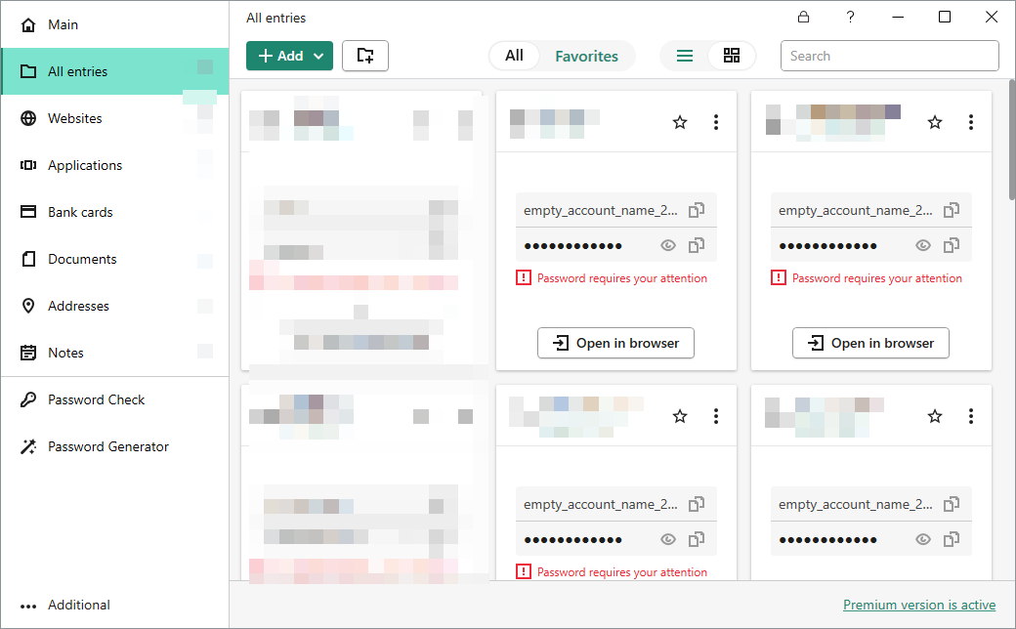Copy password on the bottom-right card

(952, 539)
